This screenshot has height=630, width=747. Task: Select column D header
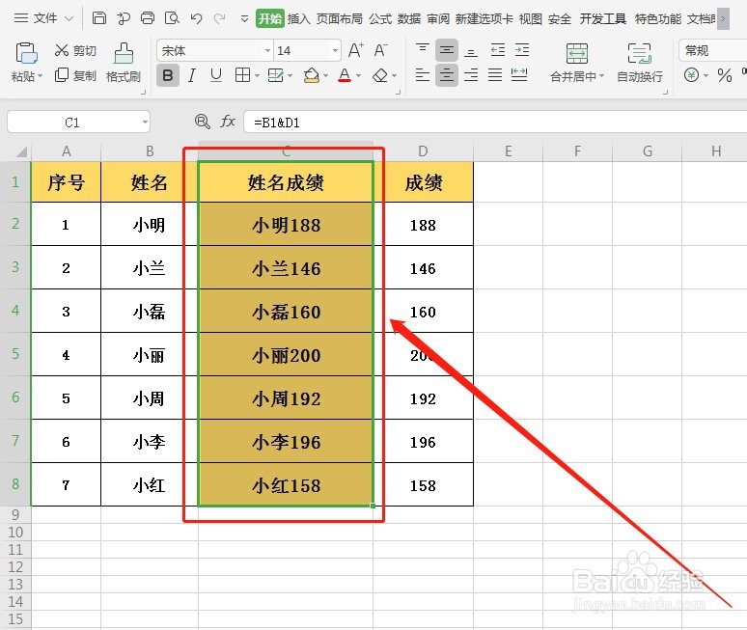pos(423,151)
